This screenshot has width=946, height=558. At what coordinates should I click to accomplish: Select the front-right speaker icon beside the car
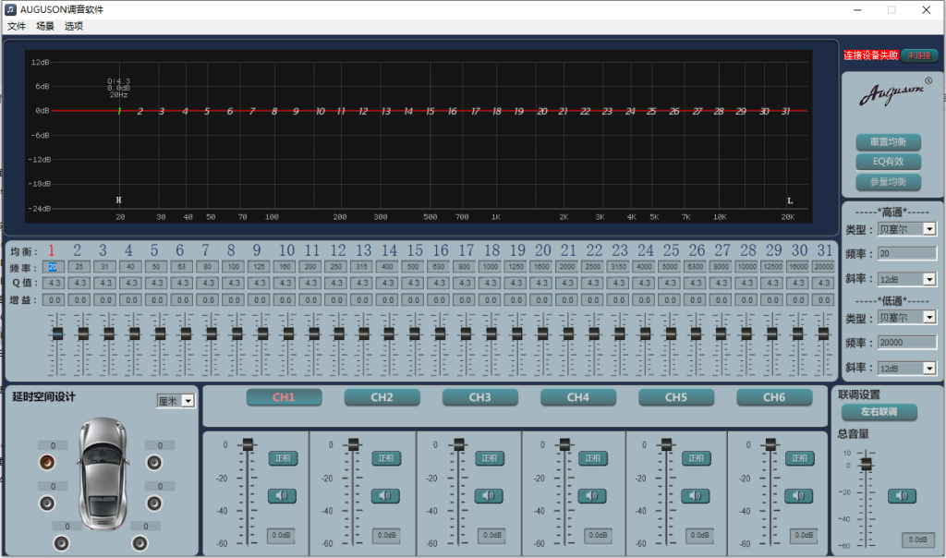coord(154,463)
